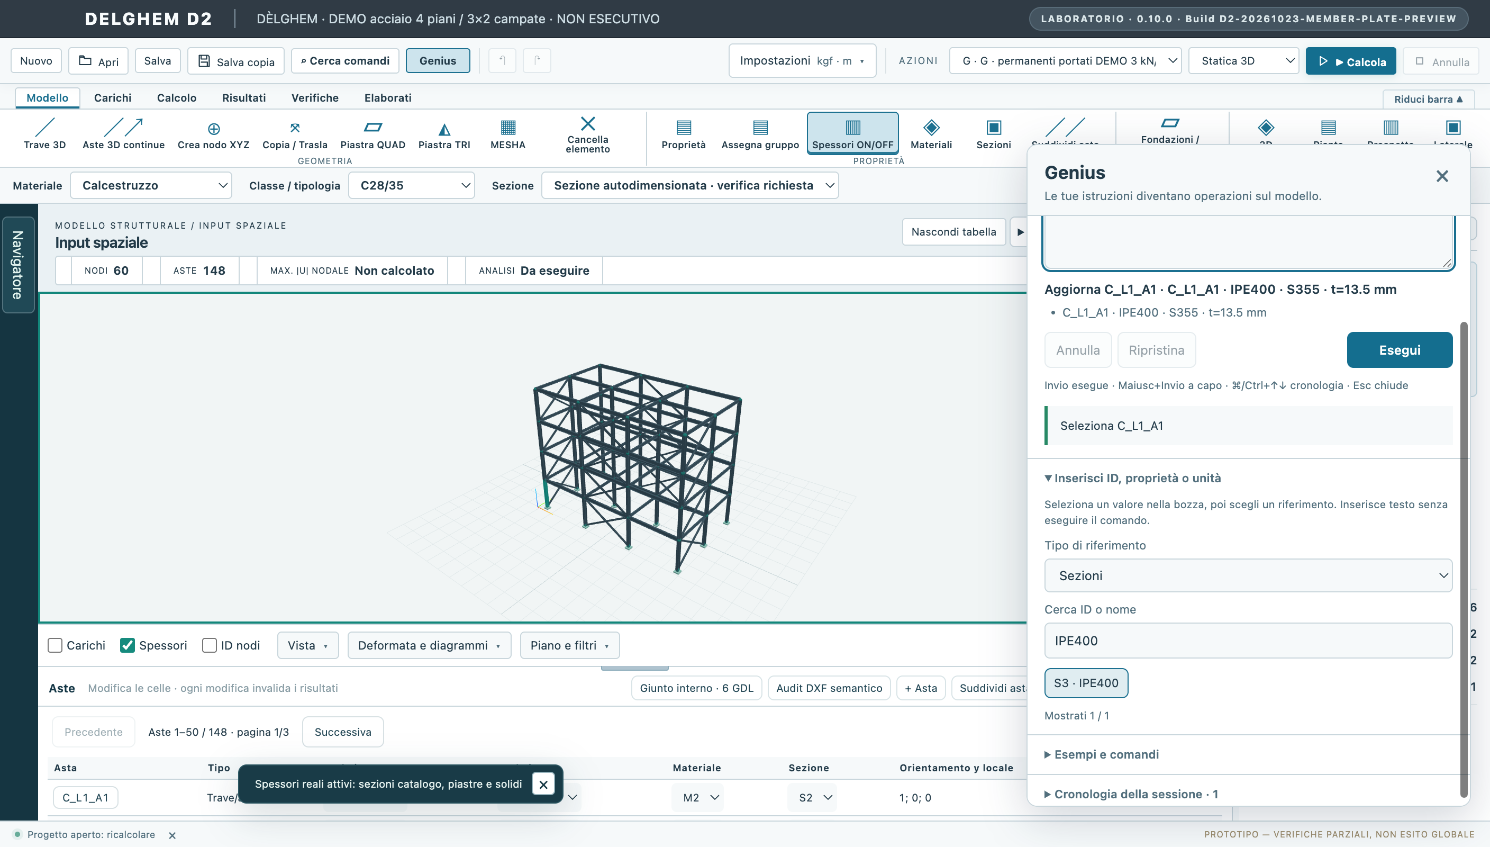Select the Trave 3D tool

pyautogui.click(x=44, y=134)
